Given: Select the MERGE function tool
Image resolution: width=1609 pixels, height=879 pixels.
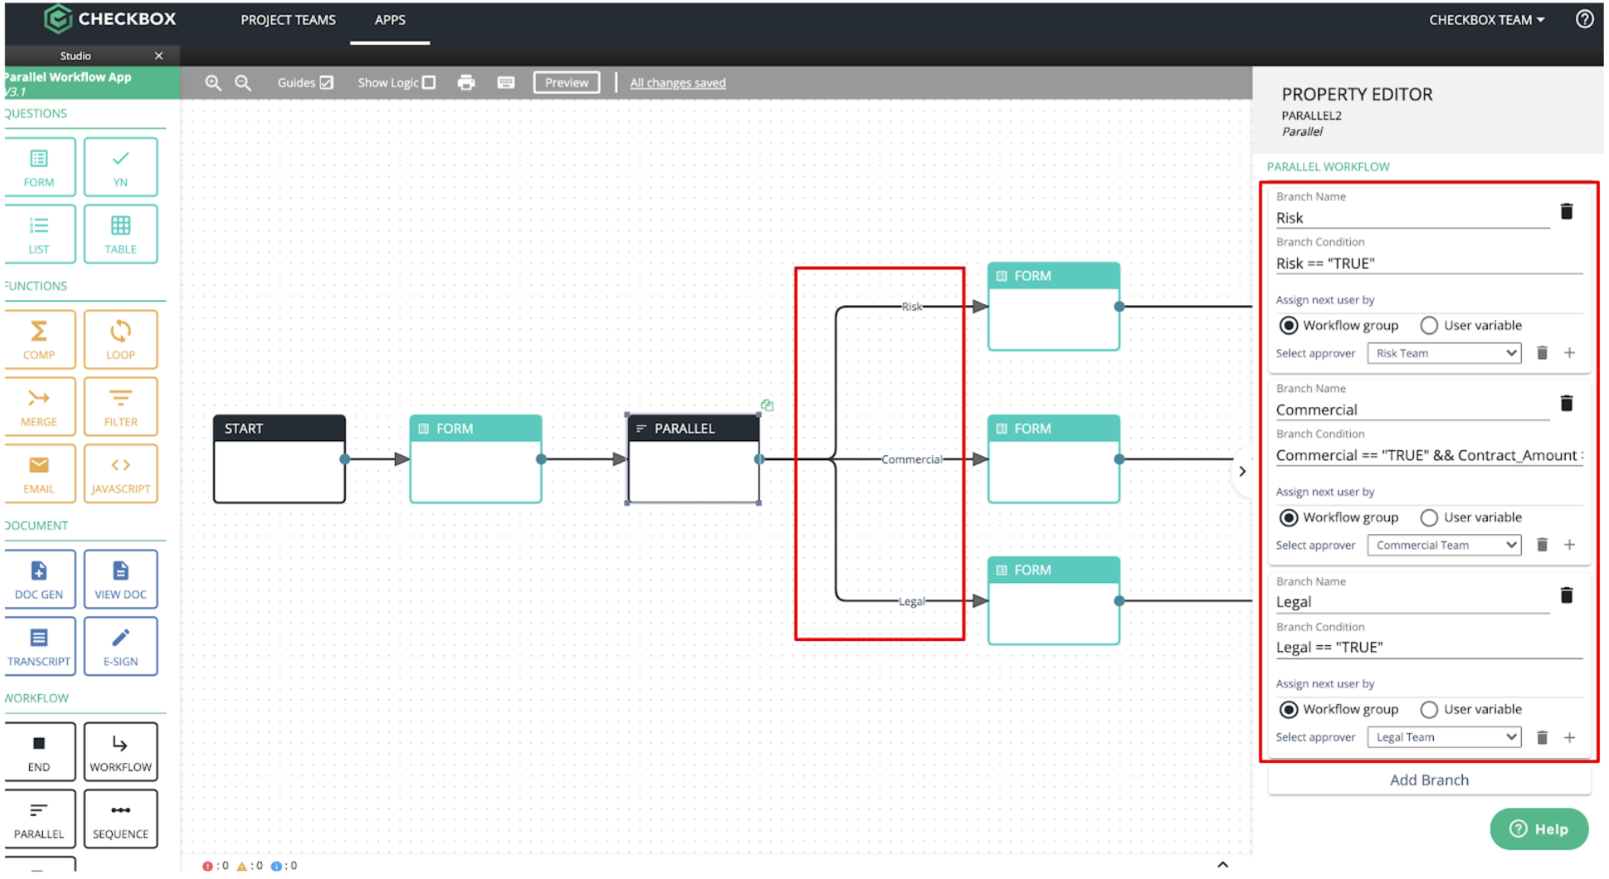Looking at the screenshot, I should point(39,407).
